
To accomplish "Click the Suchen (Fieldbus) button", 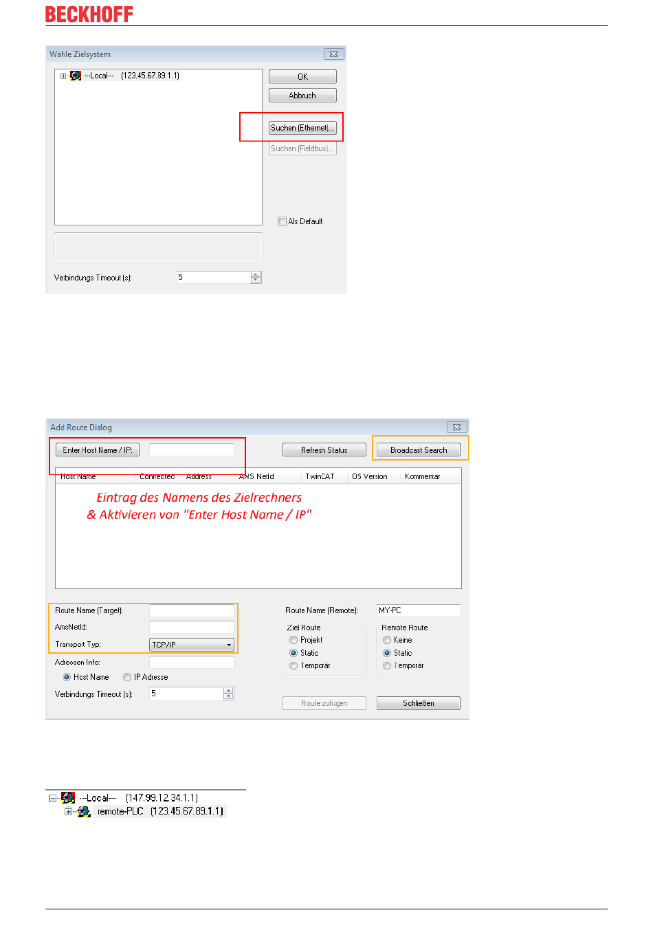I will (x=302, y=148).
